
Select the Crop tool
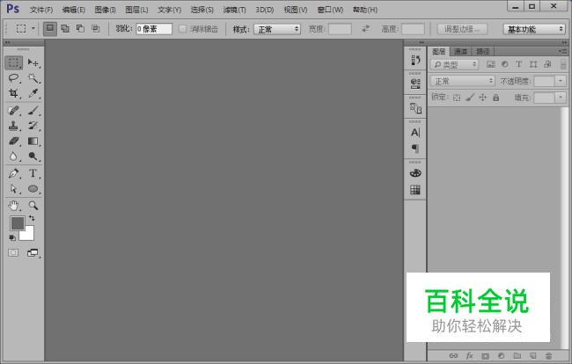tap(13, 93)
